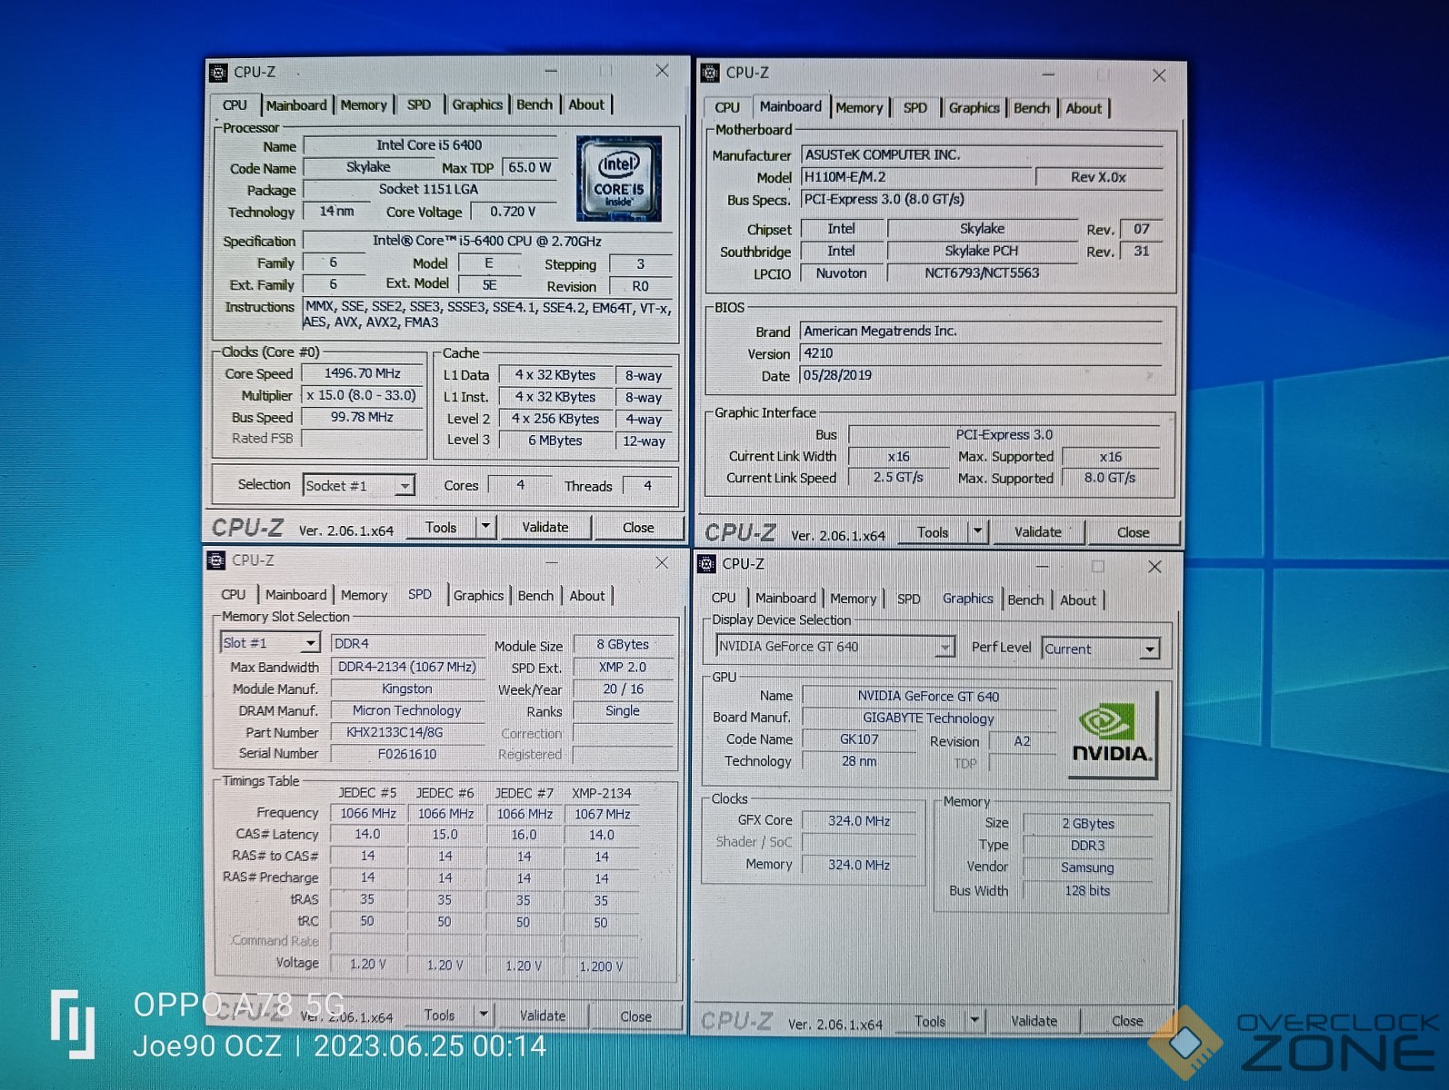Screen dimensions: 1449x1090
Task: Click the Board Manuf. value GIGABYTE Technology
Action: click(x=928, y=718)
